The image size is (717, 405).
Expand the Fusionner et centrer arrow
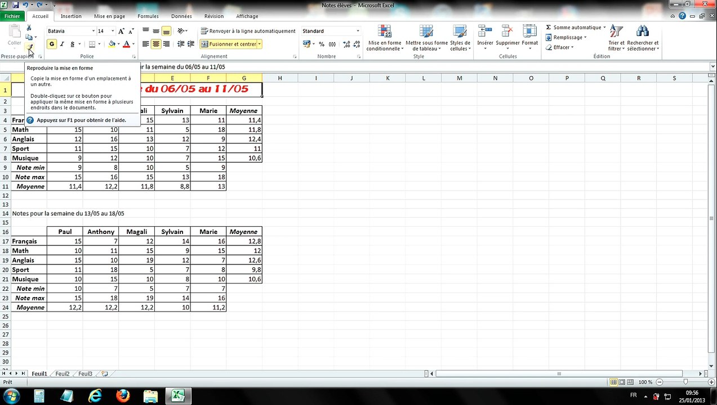click(x=260, y=44)
